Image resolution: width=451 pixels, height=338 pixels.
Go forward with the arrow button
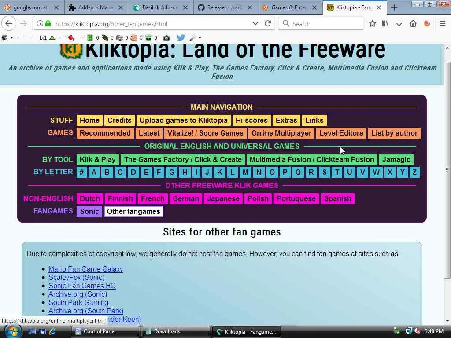(24, 24)
